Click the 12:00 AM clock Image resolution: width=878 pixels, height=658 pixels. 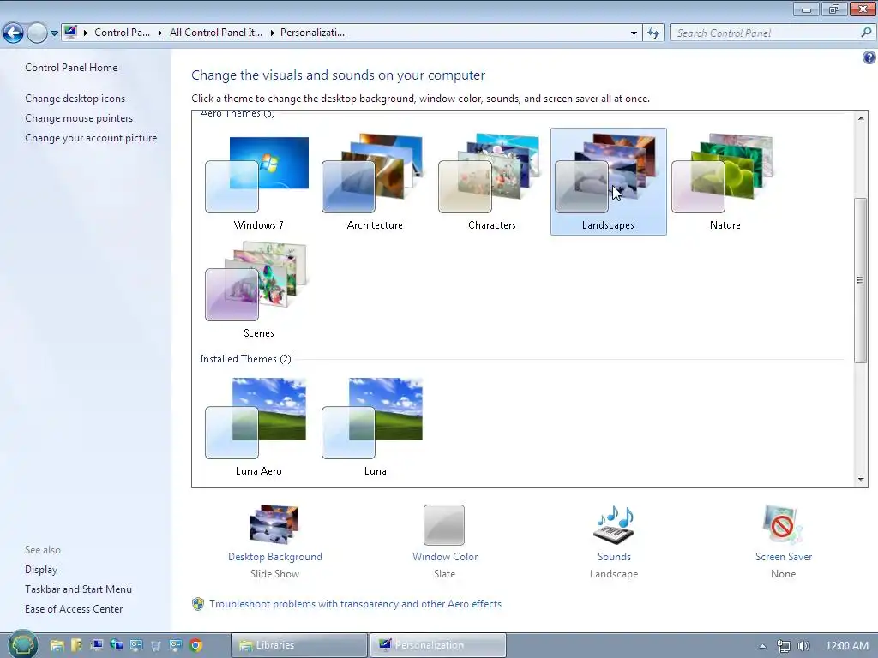pyautogui.click(x=846, y=646)
